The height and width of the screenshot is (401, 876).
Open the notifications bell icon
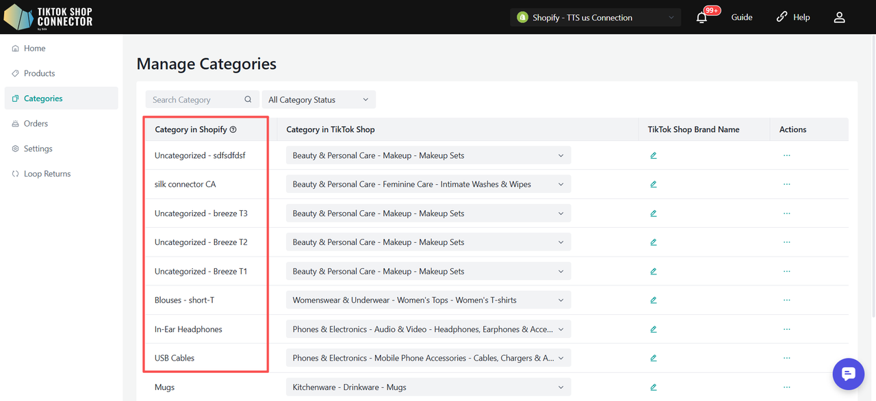701,18
